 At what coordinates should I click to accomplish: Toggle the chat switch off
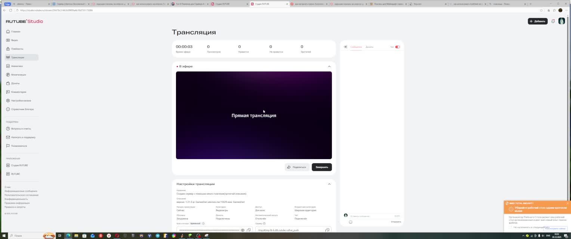[398, 47]
